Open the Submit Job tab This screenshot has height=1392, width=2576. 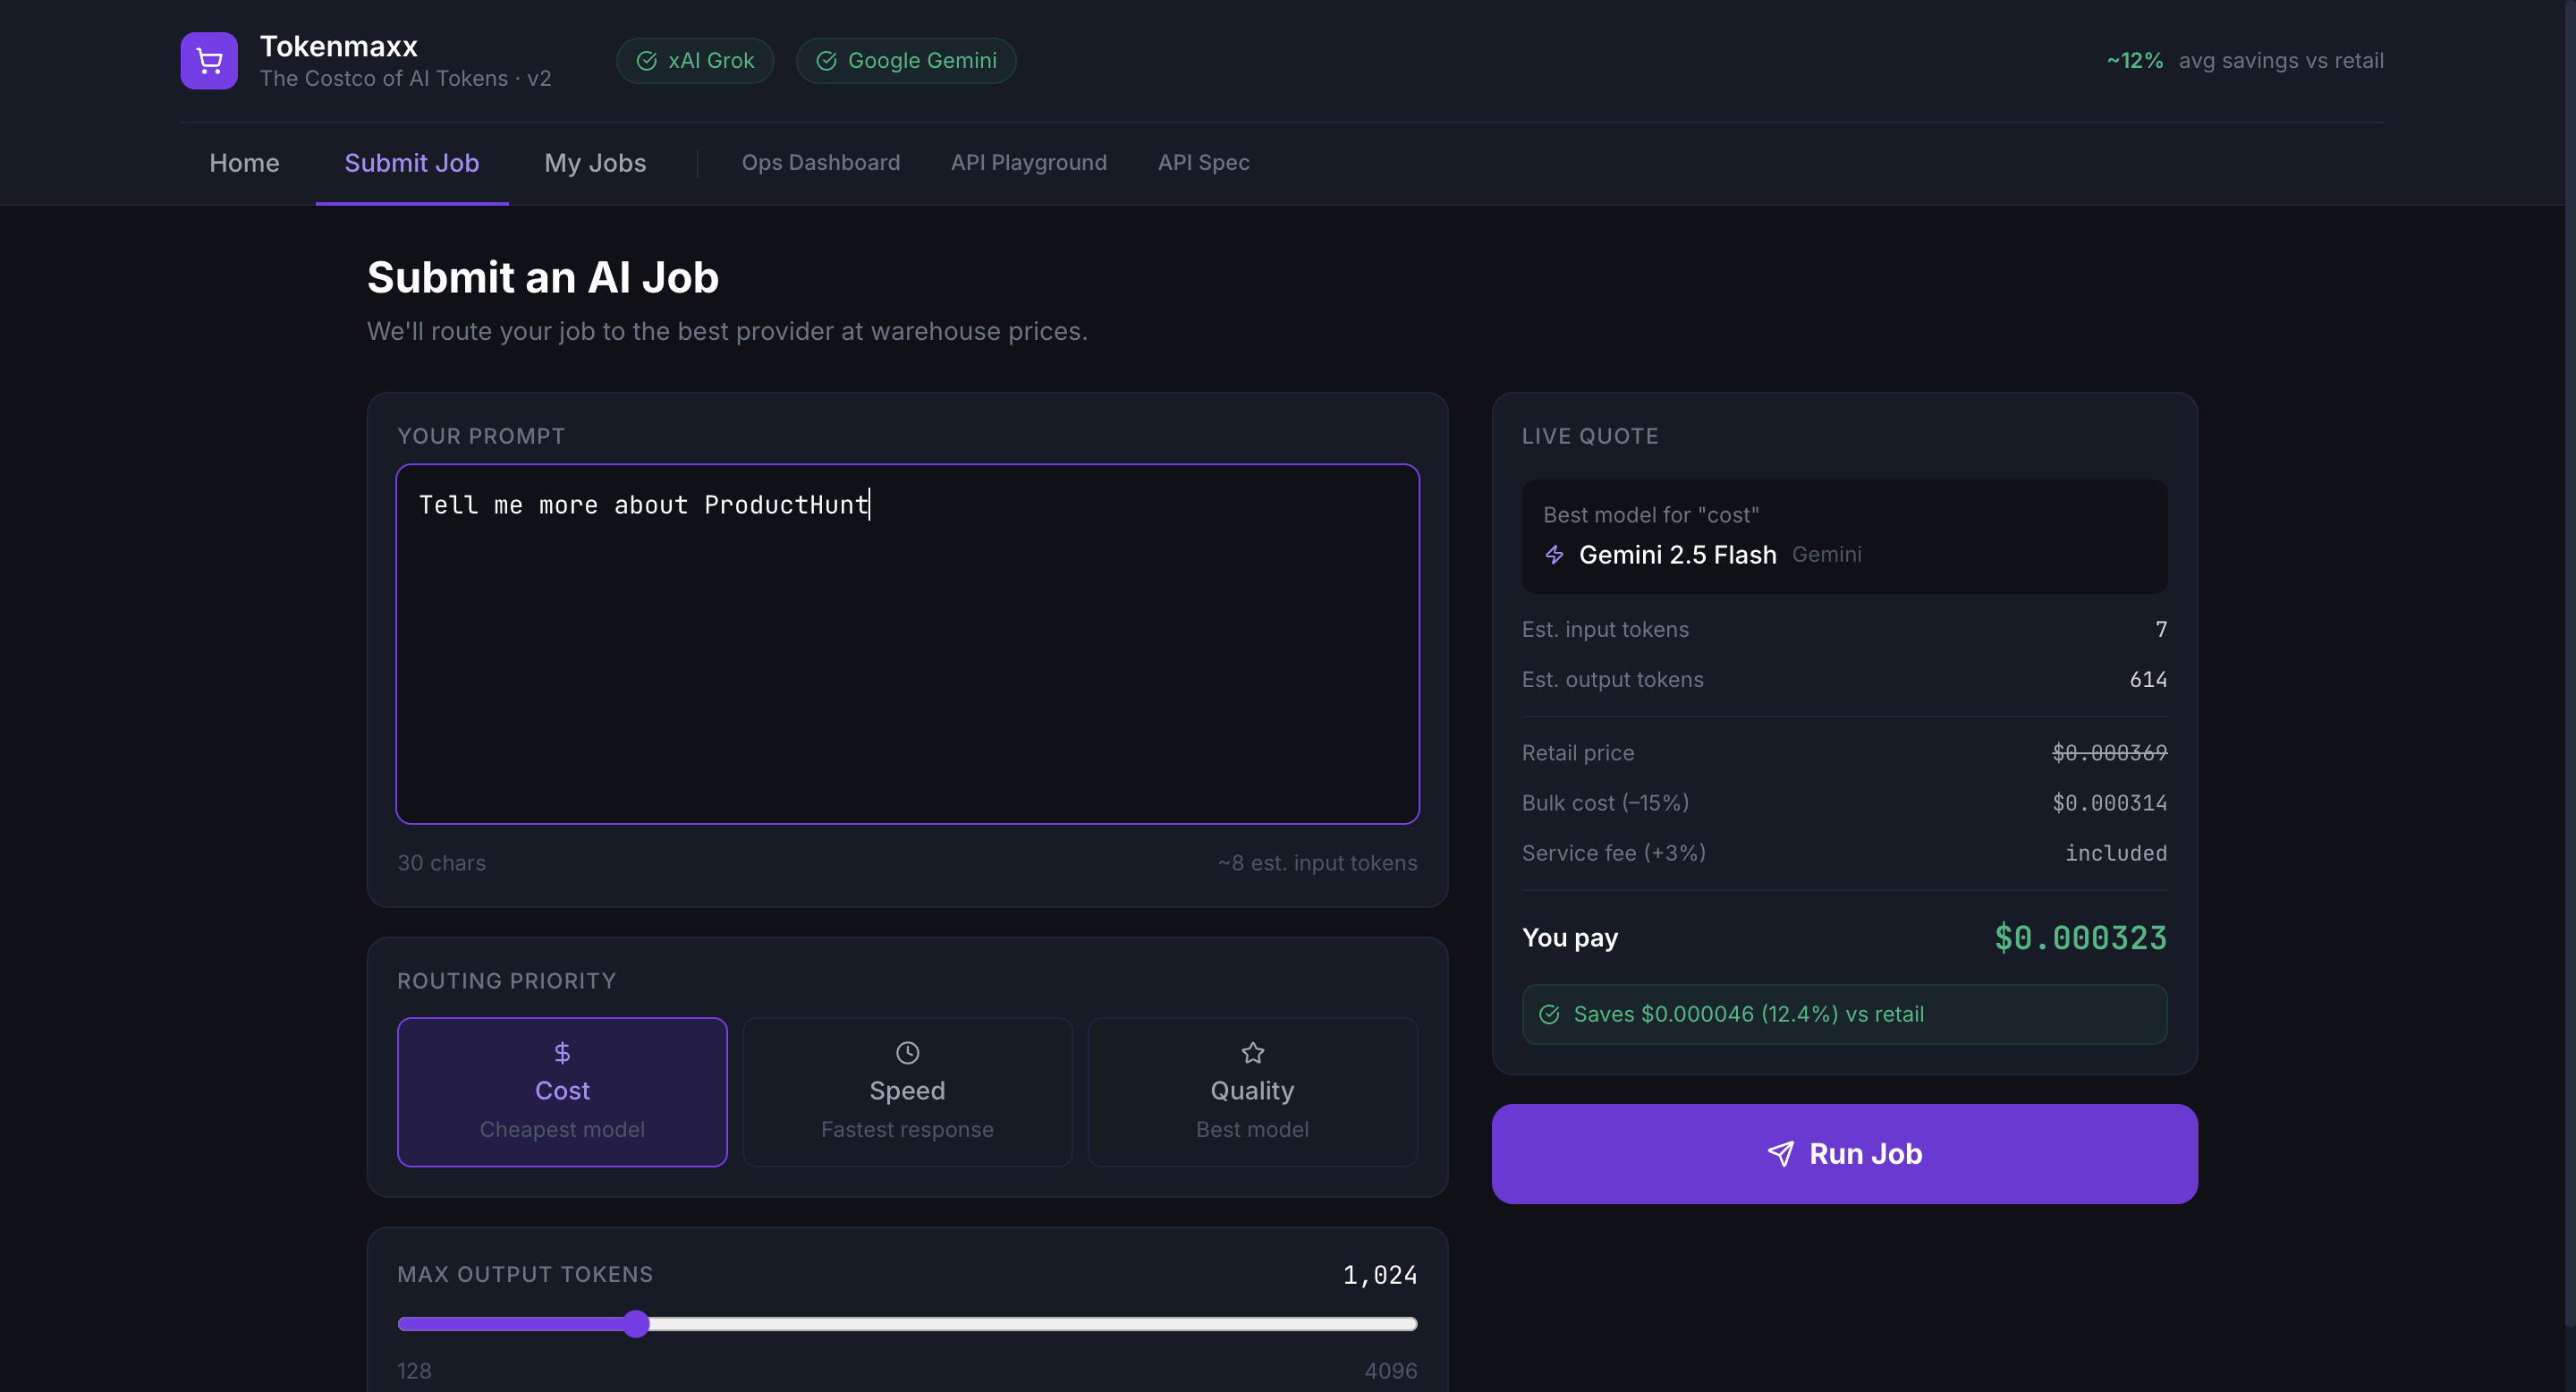click(x=412, y=163)
